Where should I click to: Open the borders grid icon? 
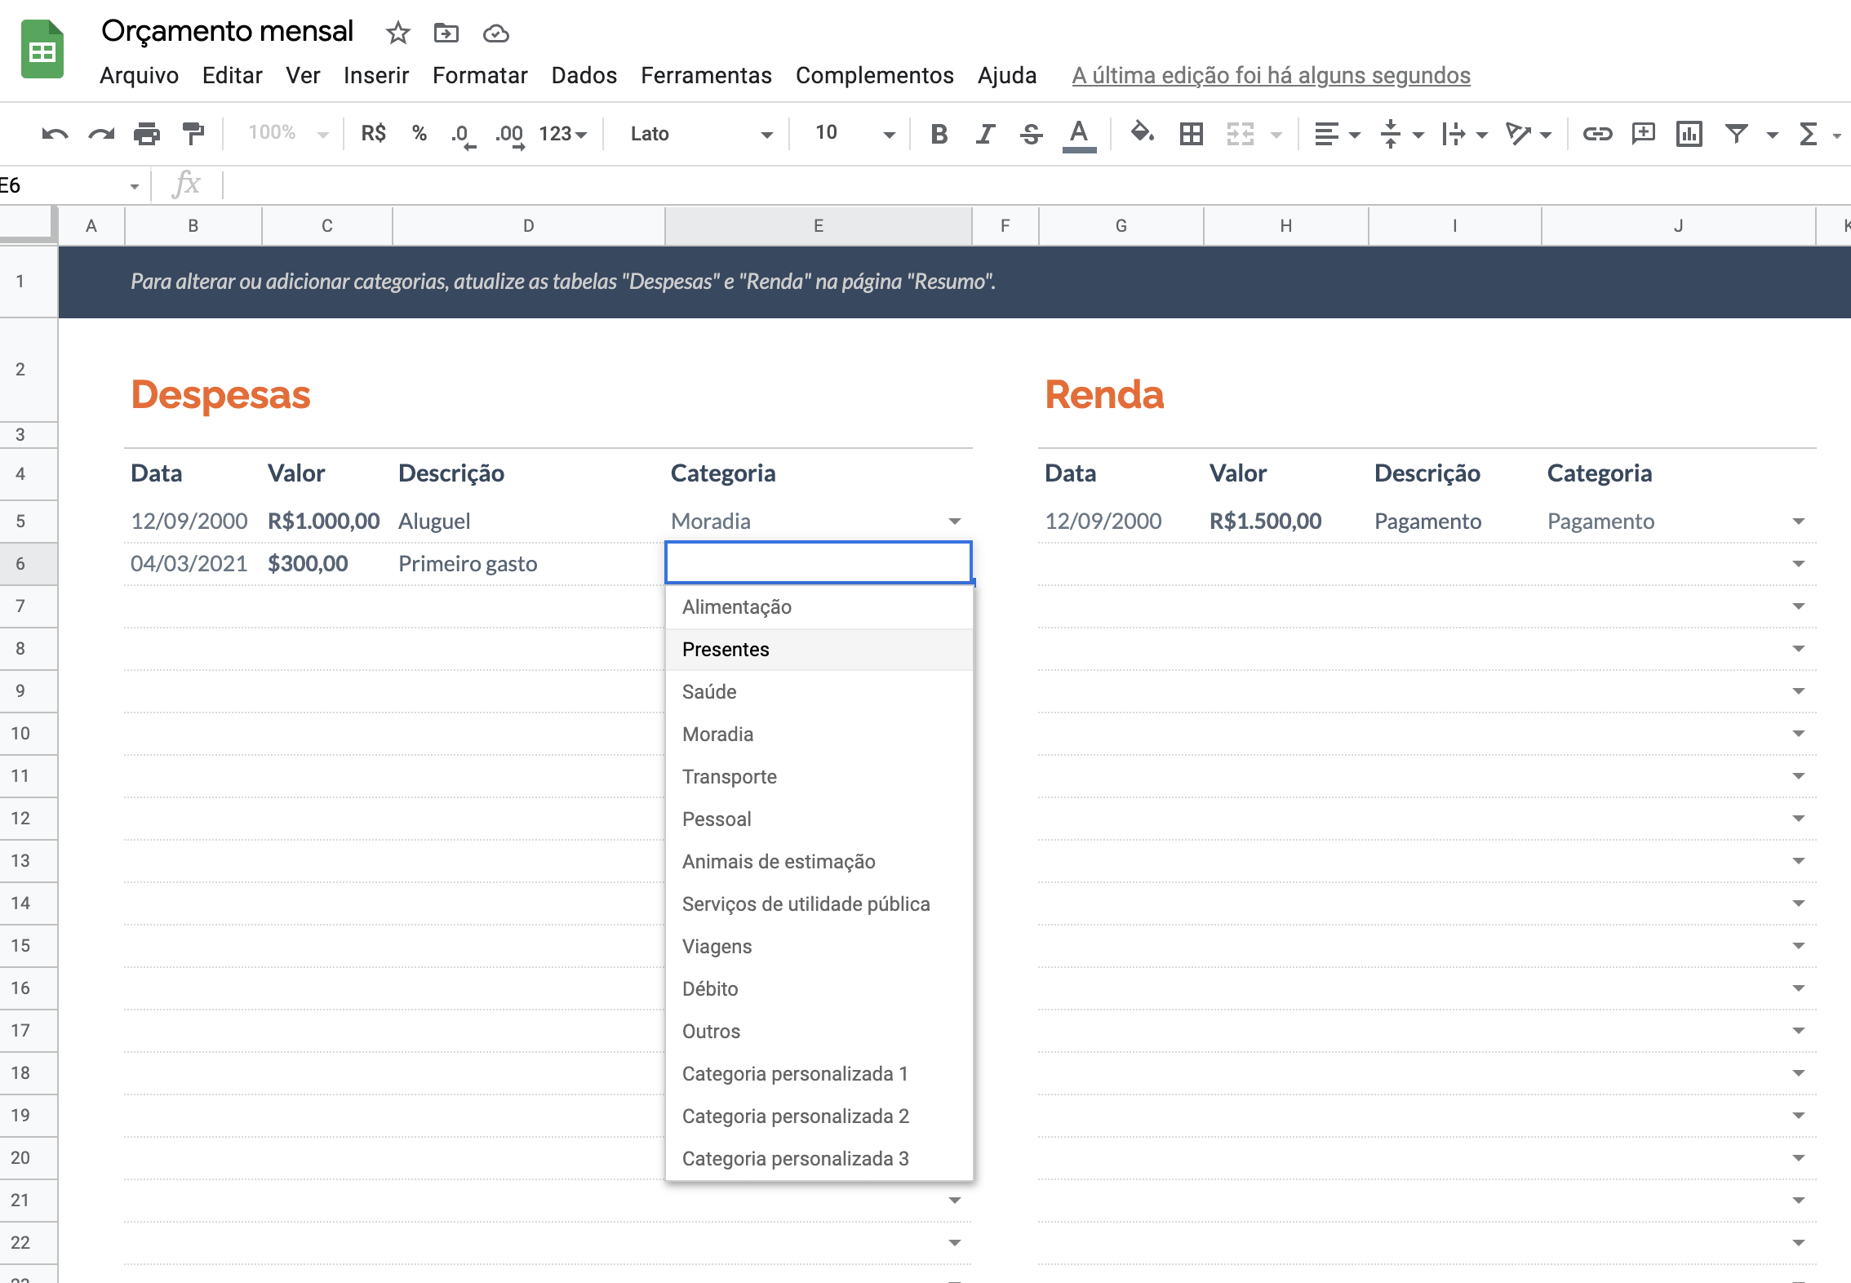click(x=1191, y=133)
